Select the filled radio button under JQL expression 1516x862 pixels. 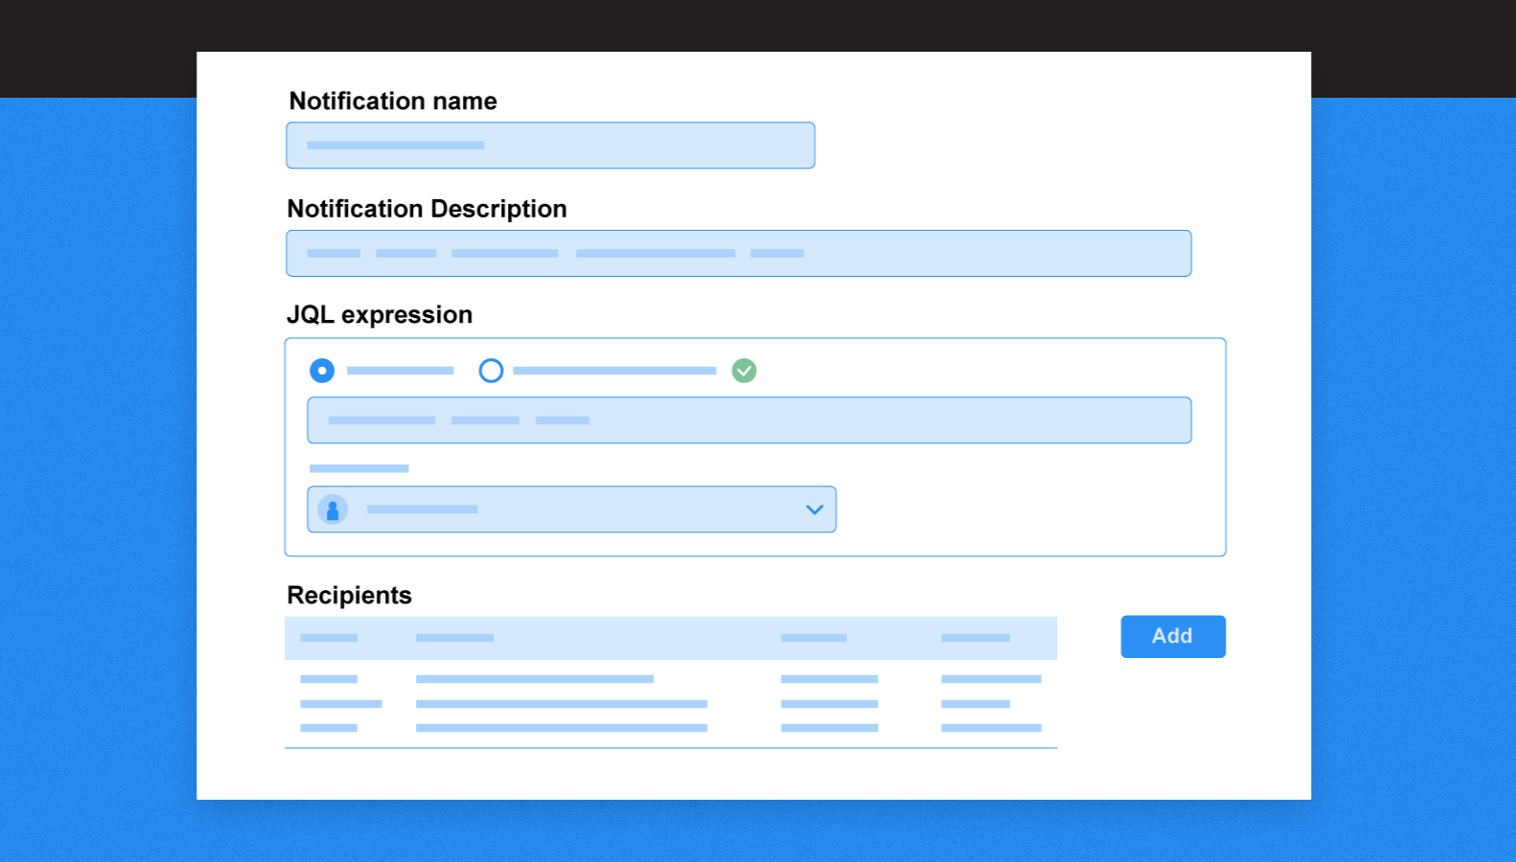[x=322, y=371]
